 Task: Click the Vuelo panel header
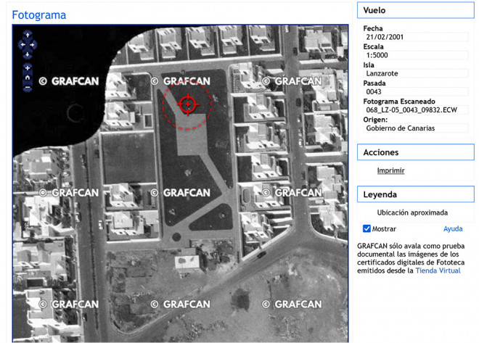click(x=415, y=11)
